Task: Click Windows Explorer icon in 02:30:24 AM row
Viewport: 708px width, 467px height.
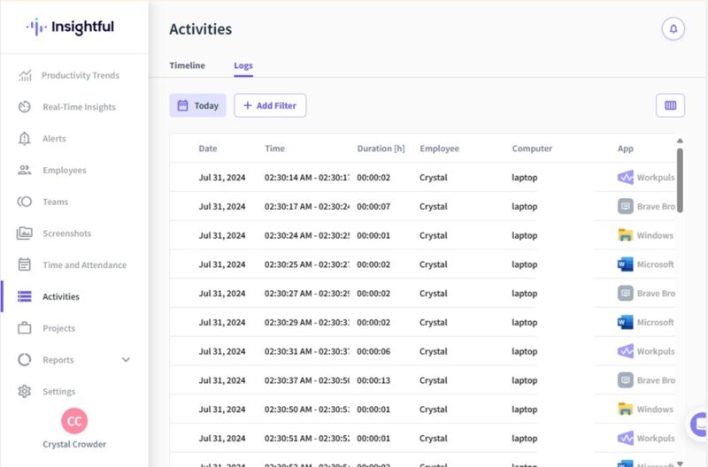Action: [626, 235]
